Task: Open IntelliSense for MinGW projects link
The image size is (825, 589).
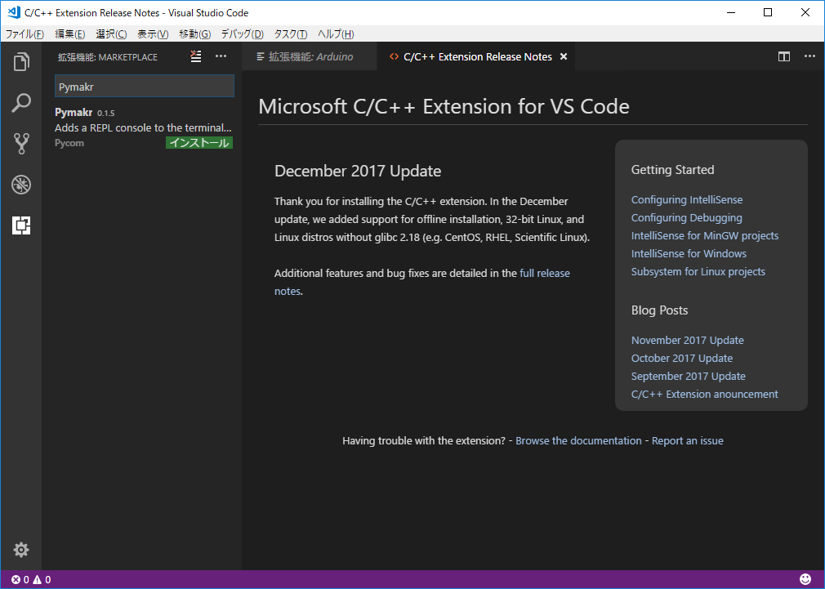Action: (704, 235)
